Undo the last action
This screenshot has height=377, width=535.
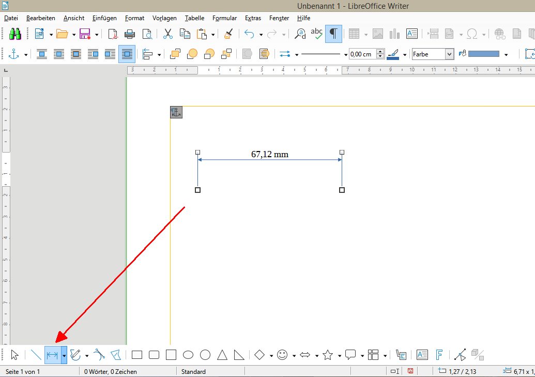pyautogui.click(x=250, y=34)
